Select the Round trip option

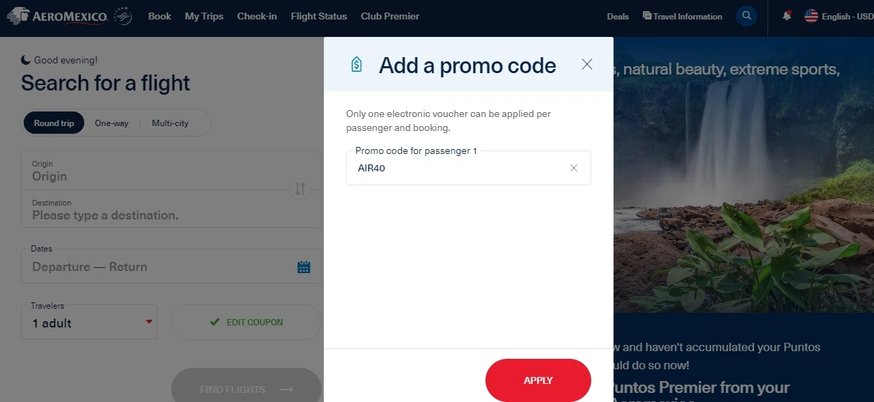coord(54,123)
